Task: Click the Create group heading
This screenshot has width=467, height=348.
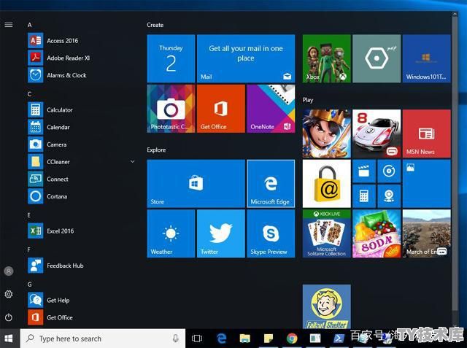Action: click(x=155, y=25)
